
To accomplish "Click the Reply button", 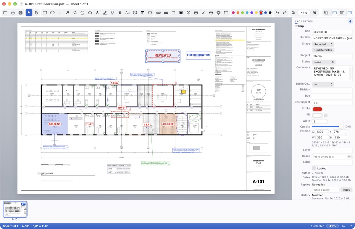I will click(346, 190).
